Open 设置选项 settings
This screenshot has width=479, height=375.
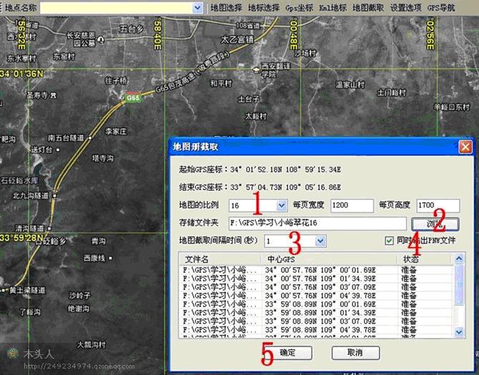[405, 7]
